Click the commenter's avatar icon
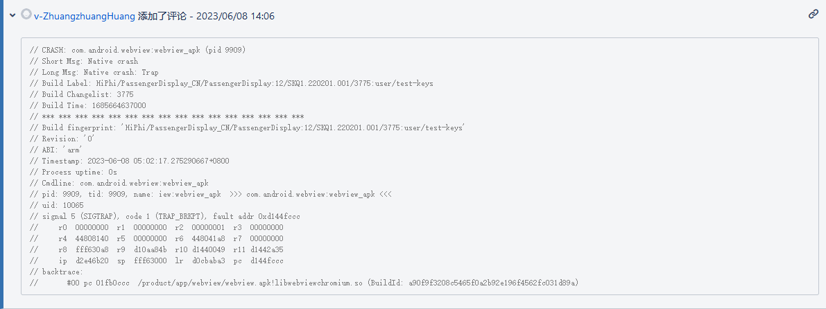Image resolution: width=826 pixels, height=309 pixels. tap(26, 15)
